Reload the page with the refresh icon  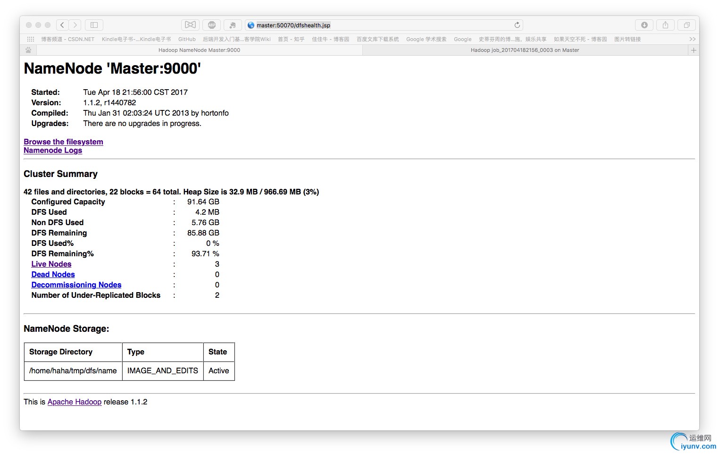(517, 25)
